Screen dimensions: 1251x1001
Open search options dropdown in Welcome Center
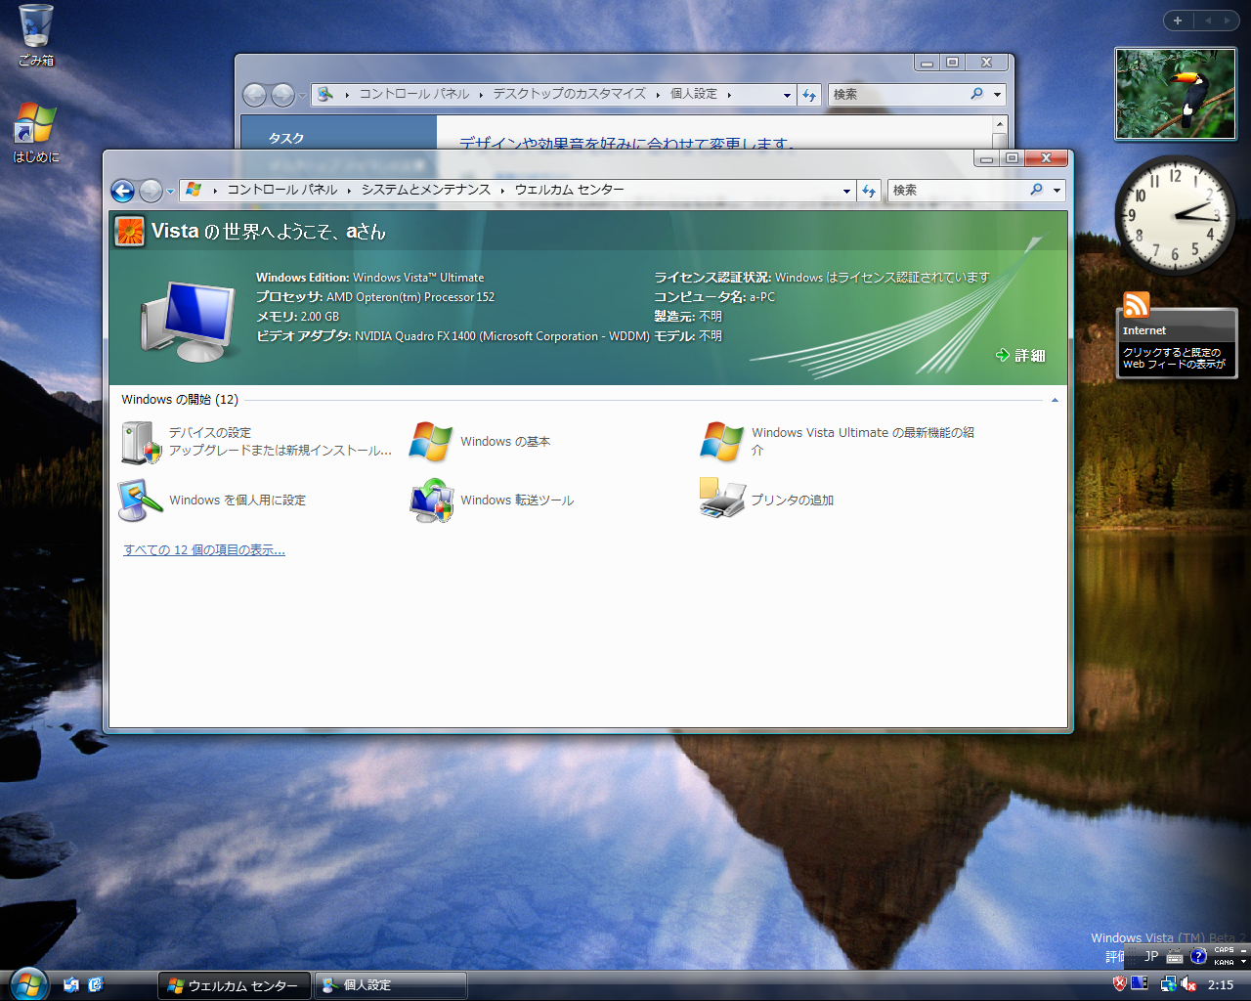pyautogui.click(x=1057, y=191)
